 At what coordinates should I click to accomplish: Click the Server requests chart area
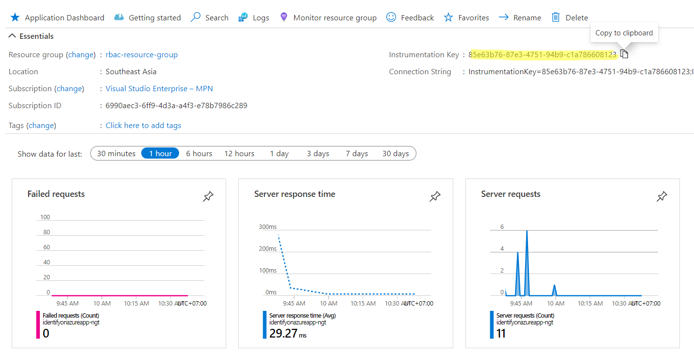[574, 262]
